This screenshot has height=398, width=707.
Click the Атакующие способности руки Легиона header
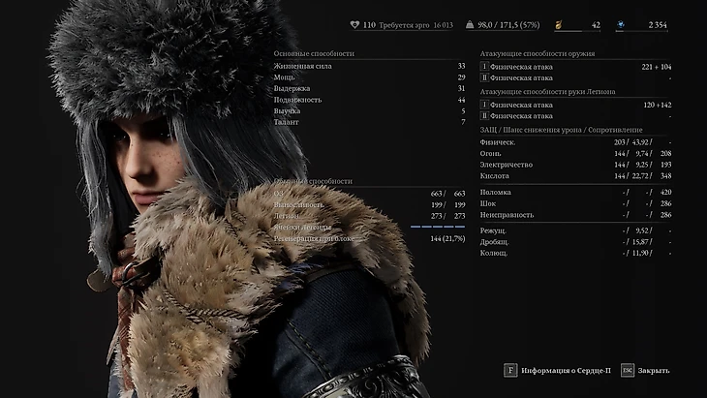click(547, 91)
